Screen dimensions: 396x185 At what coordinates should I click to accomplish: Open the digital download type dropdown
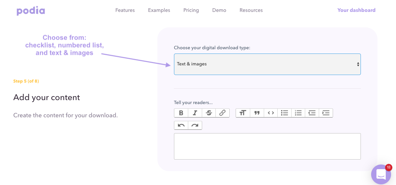tap(267, 64)
